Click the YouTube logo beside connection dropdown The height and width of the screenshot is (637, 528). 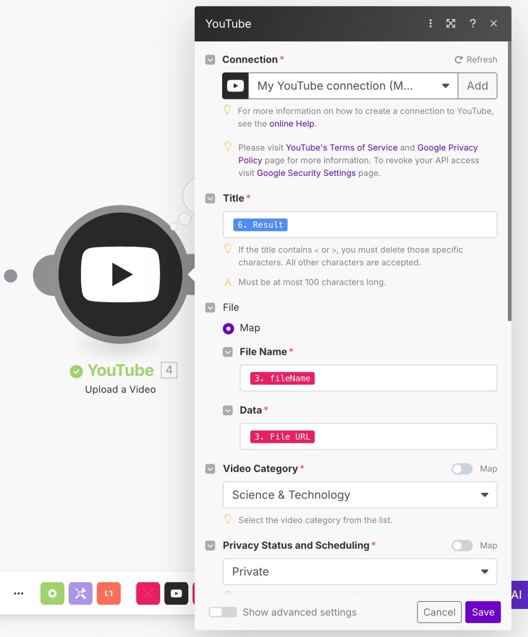(x=235, y=86)
